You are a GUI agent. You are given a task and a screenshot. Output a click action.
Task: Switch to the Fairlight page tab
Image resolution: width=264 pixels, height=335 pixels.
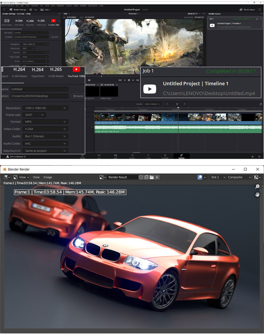click(165, 156)
